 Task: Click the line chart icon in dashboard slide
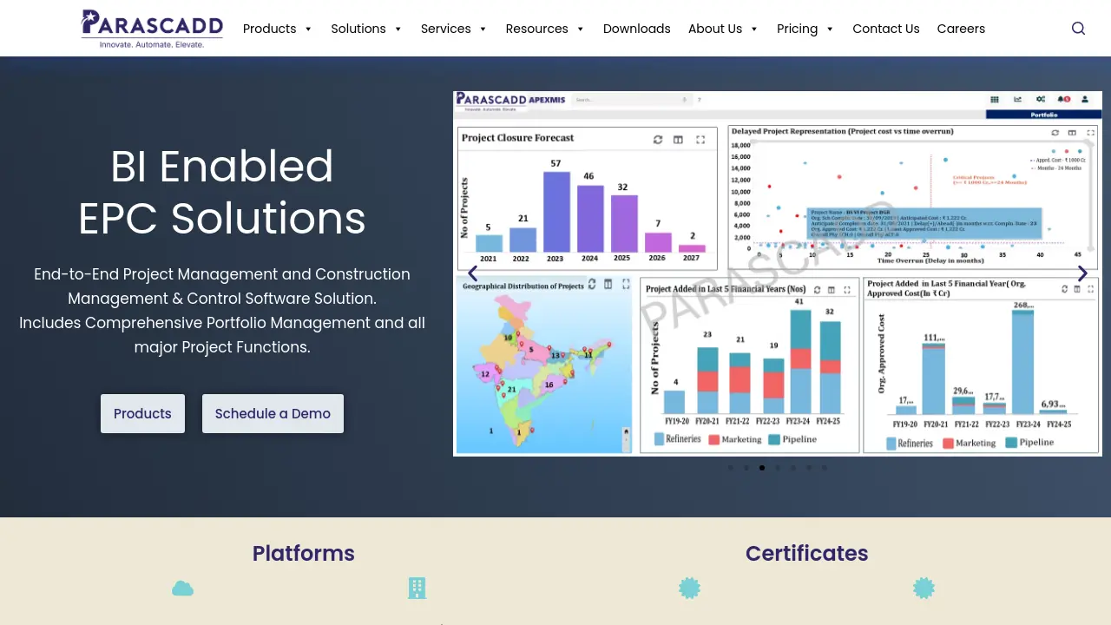pyautogui.click(x=1017, y=100)
